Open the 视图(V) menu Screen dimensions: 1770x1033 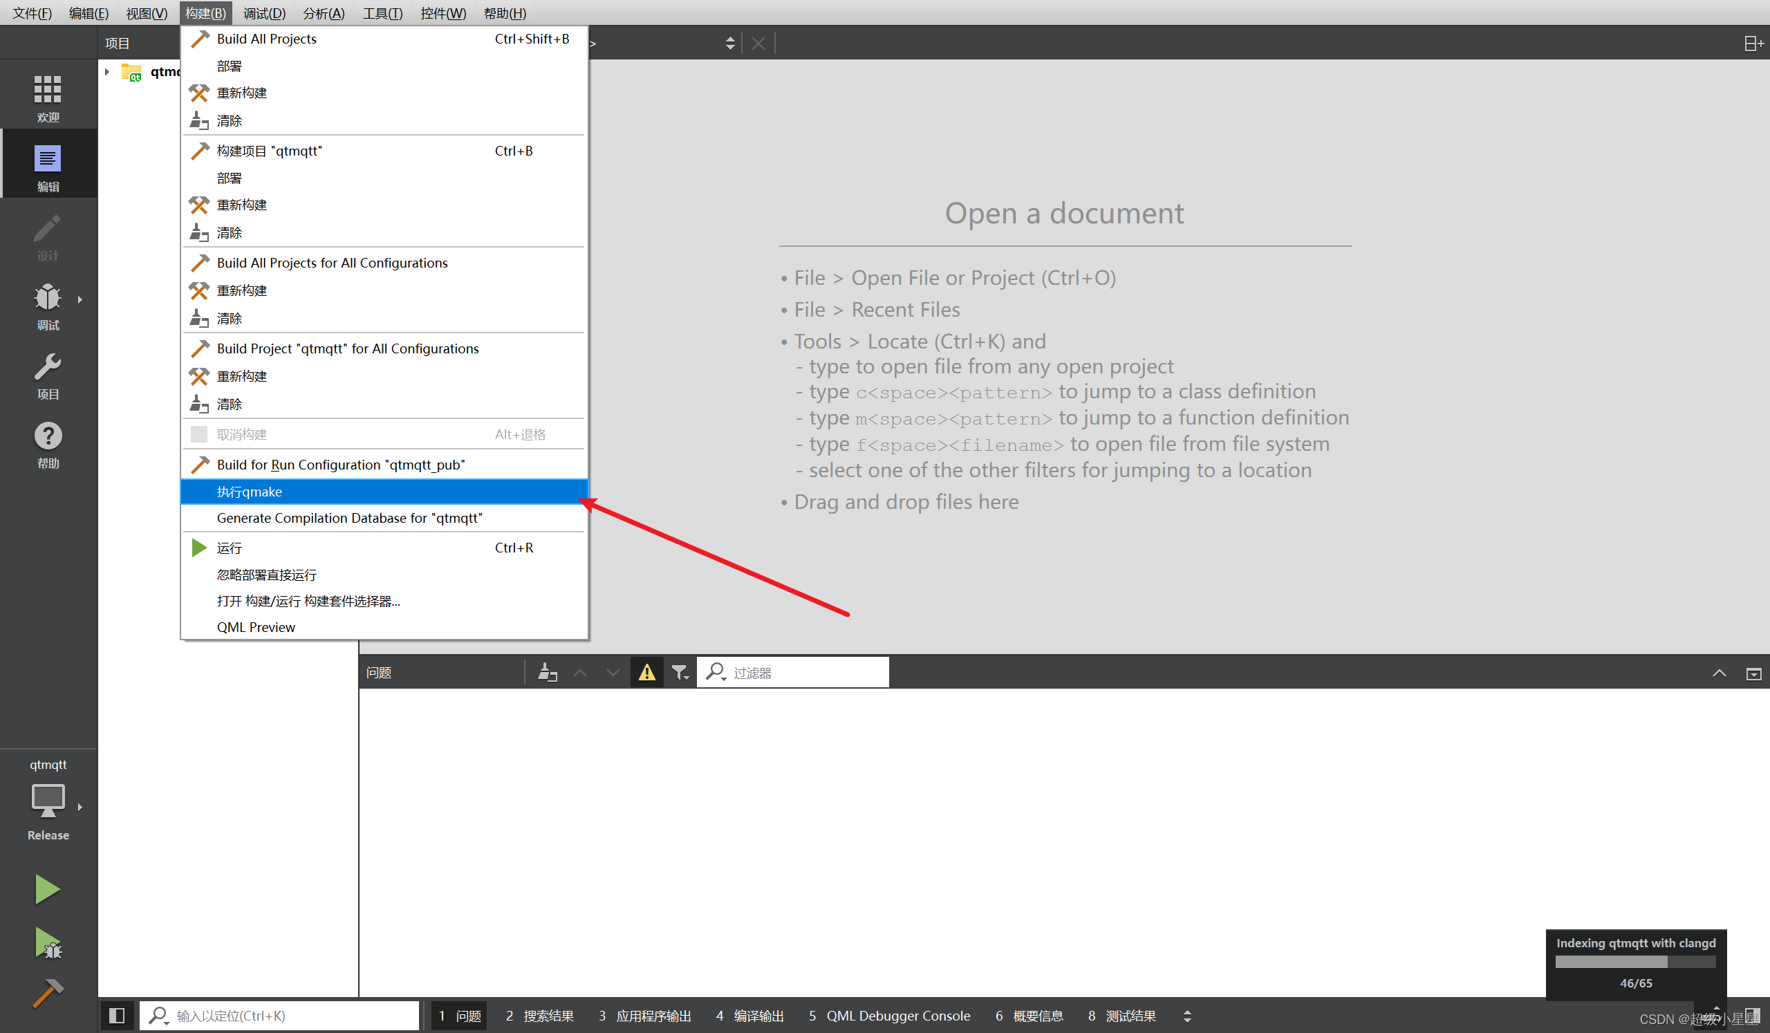click(146, 13)
